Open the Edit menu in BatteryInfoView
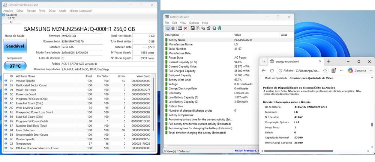The width and height of the screenshot is (375, 162). point(175,23)
